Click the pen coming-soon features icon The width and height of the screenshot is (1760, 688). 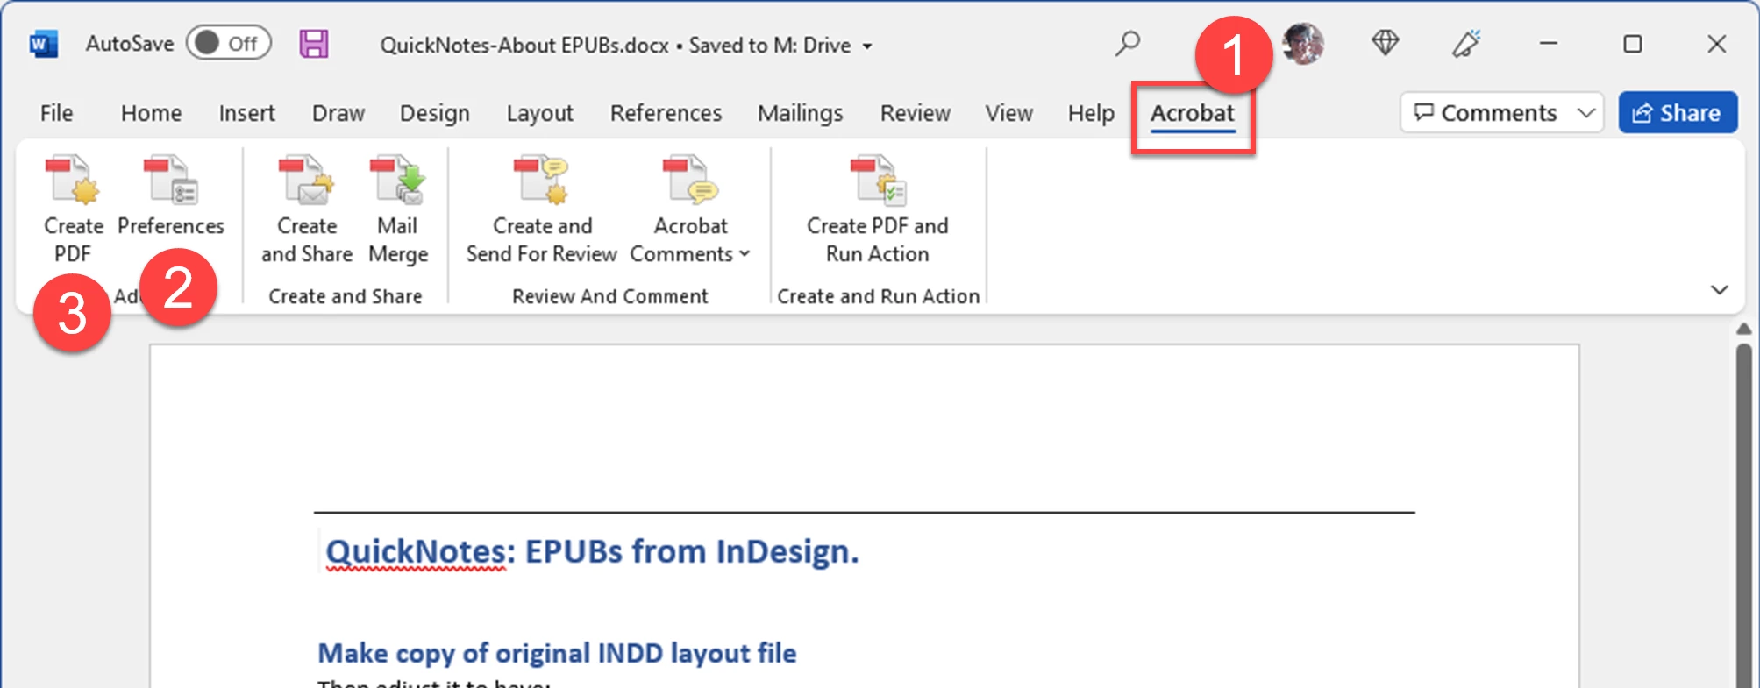[x=1465, y=43]
